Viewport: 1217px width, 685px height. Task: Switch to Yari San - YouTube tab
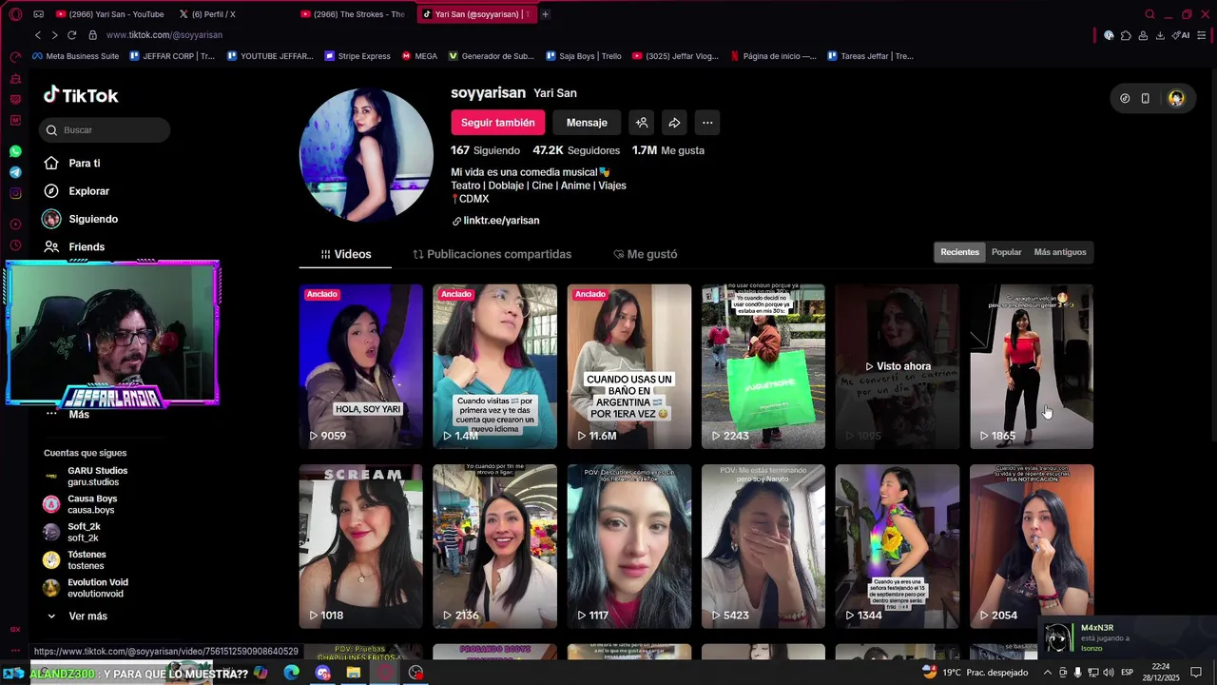click(x=110, y=14)
